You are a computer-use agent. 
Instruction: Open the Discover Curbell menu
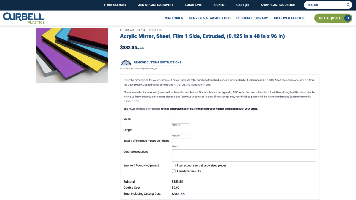[290, 18]
